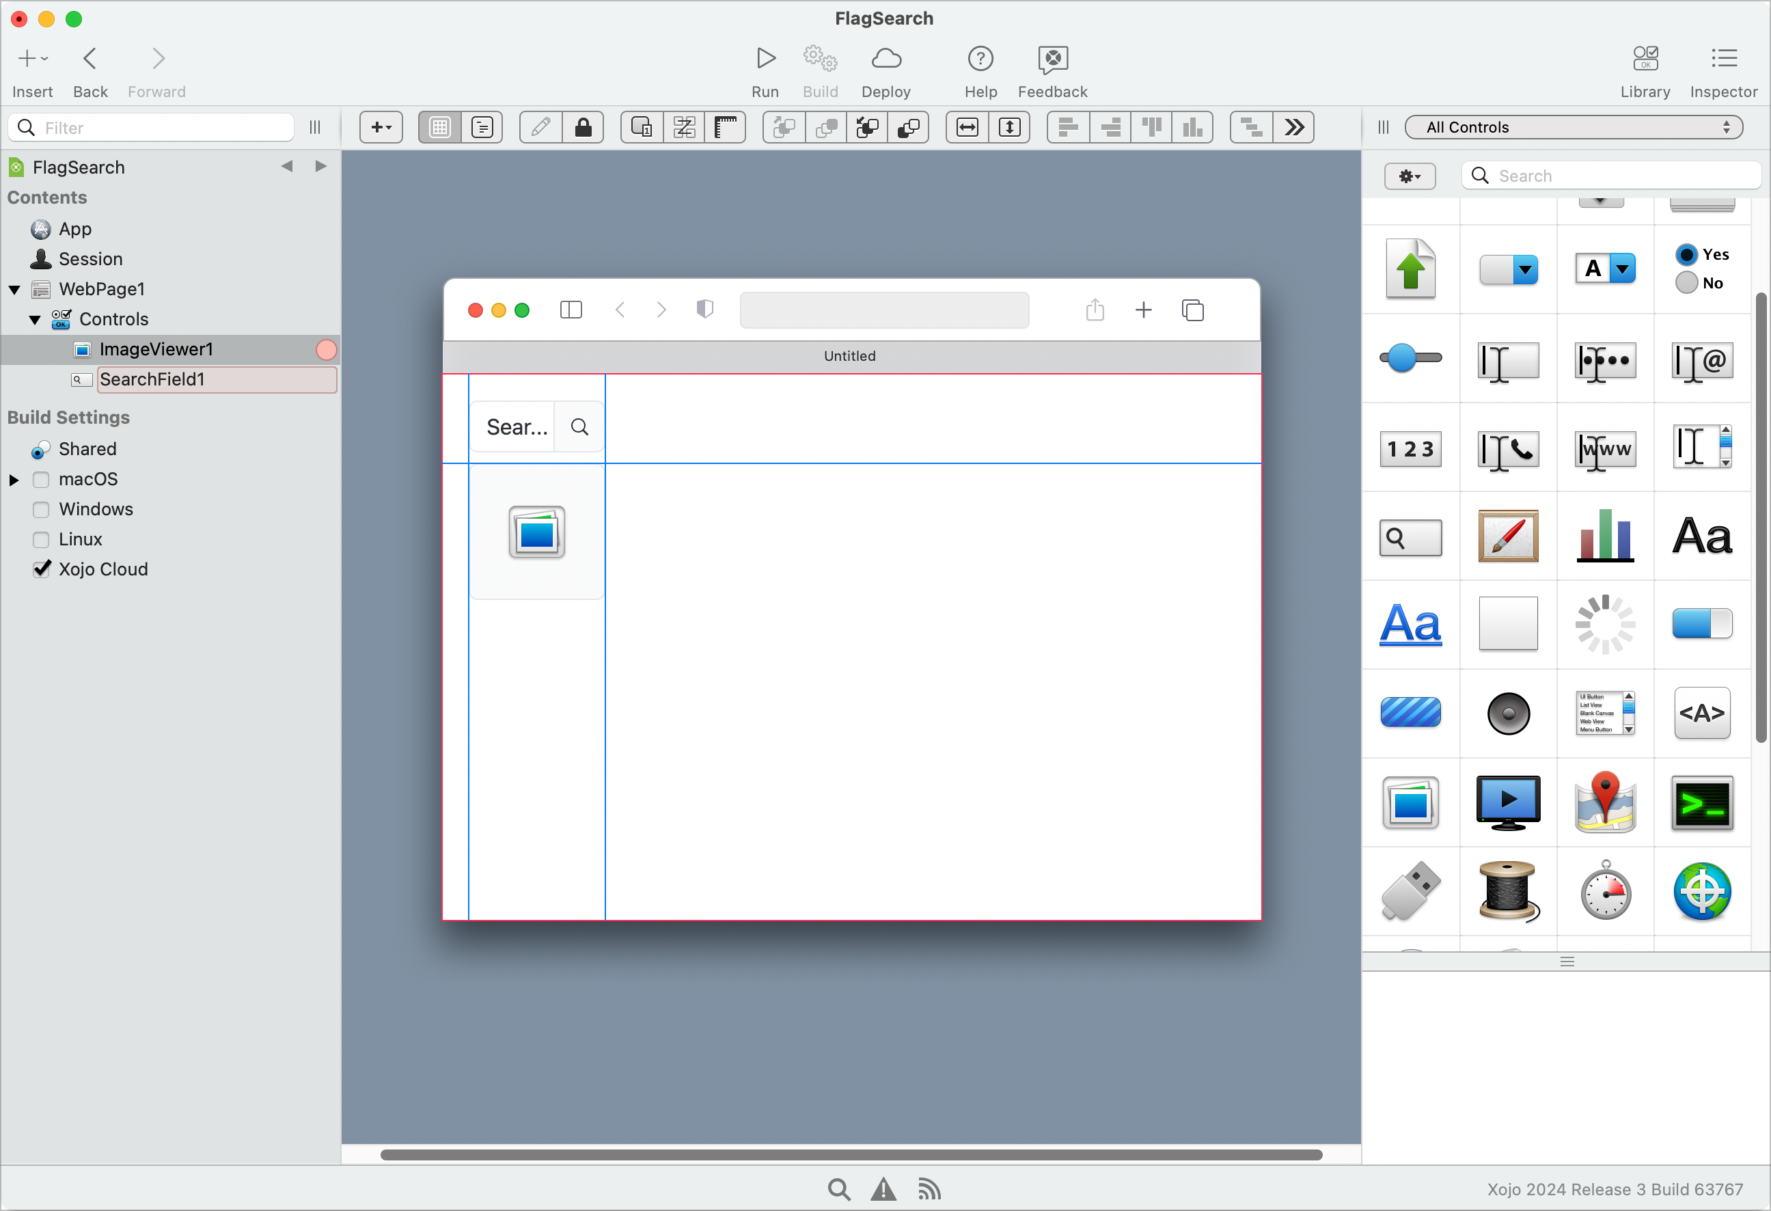Screen dimensions: 1771x1211
Task: Choose the Movie Player control icon
Action: [x=1507, y=802]
